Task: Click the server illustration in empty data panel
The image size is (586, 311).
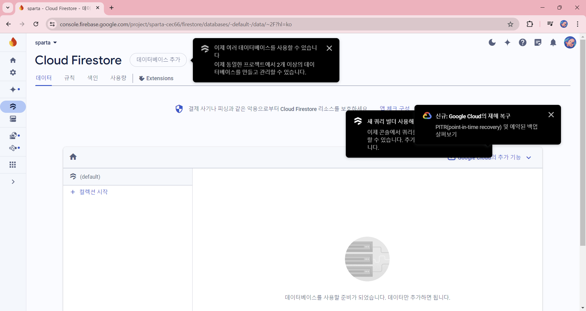Action: pos(367,259)
